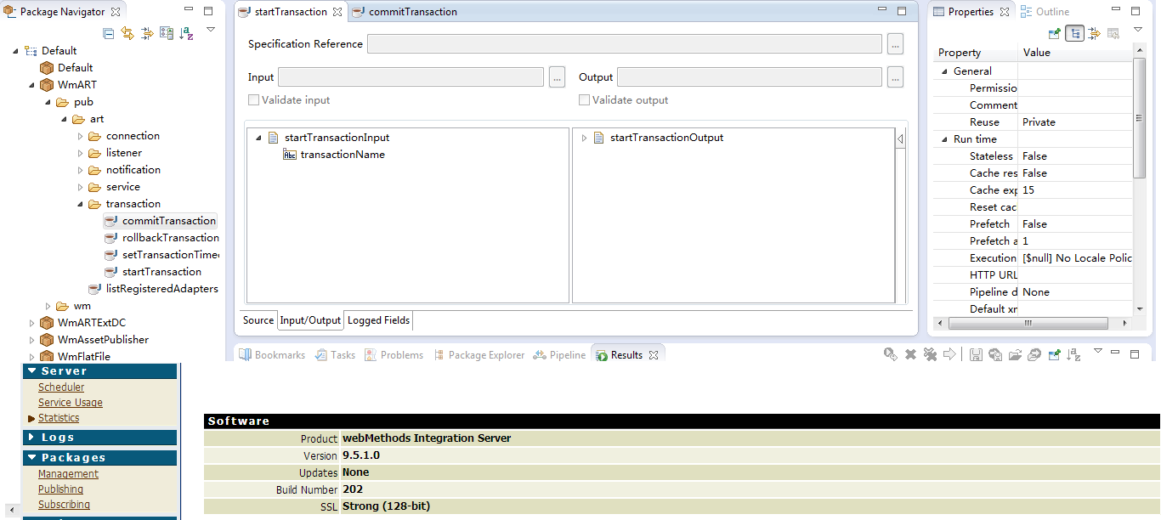
Task: Sort Package Navigator alphabetically
Action: click(x=186, y=33)
